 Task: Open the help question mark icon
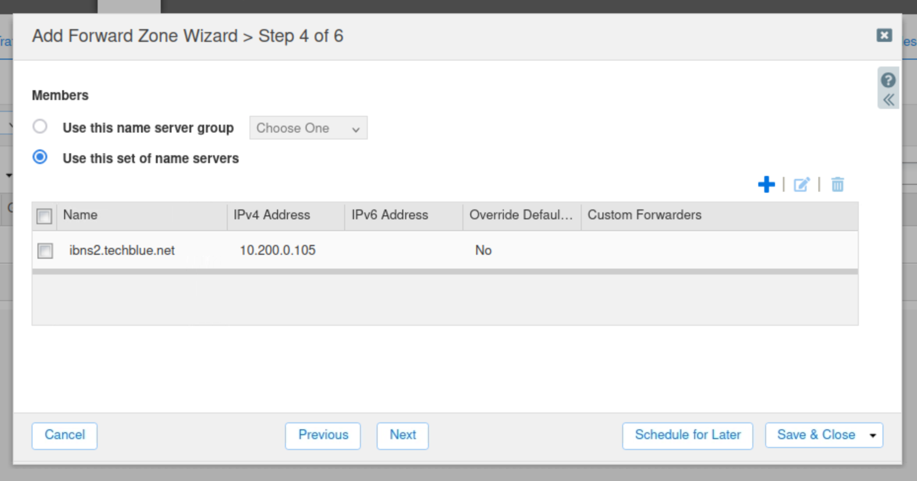tap(888, 80)
